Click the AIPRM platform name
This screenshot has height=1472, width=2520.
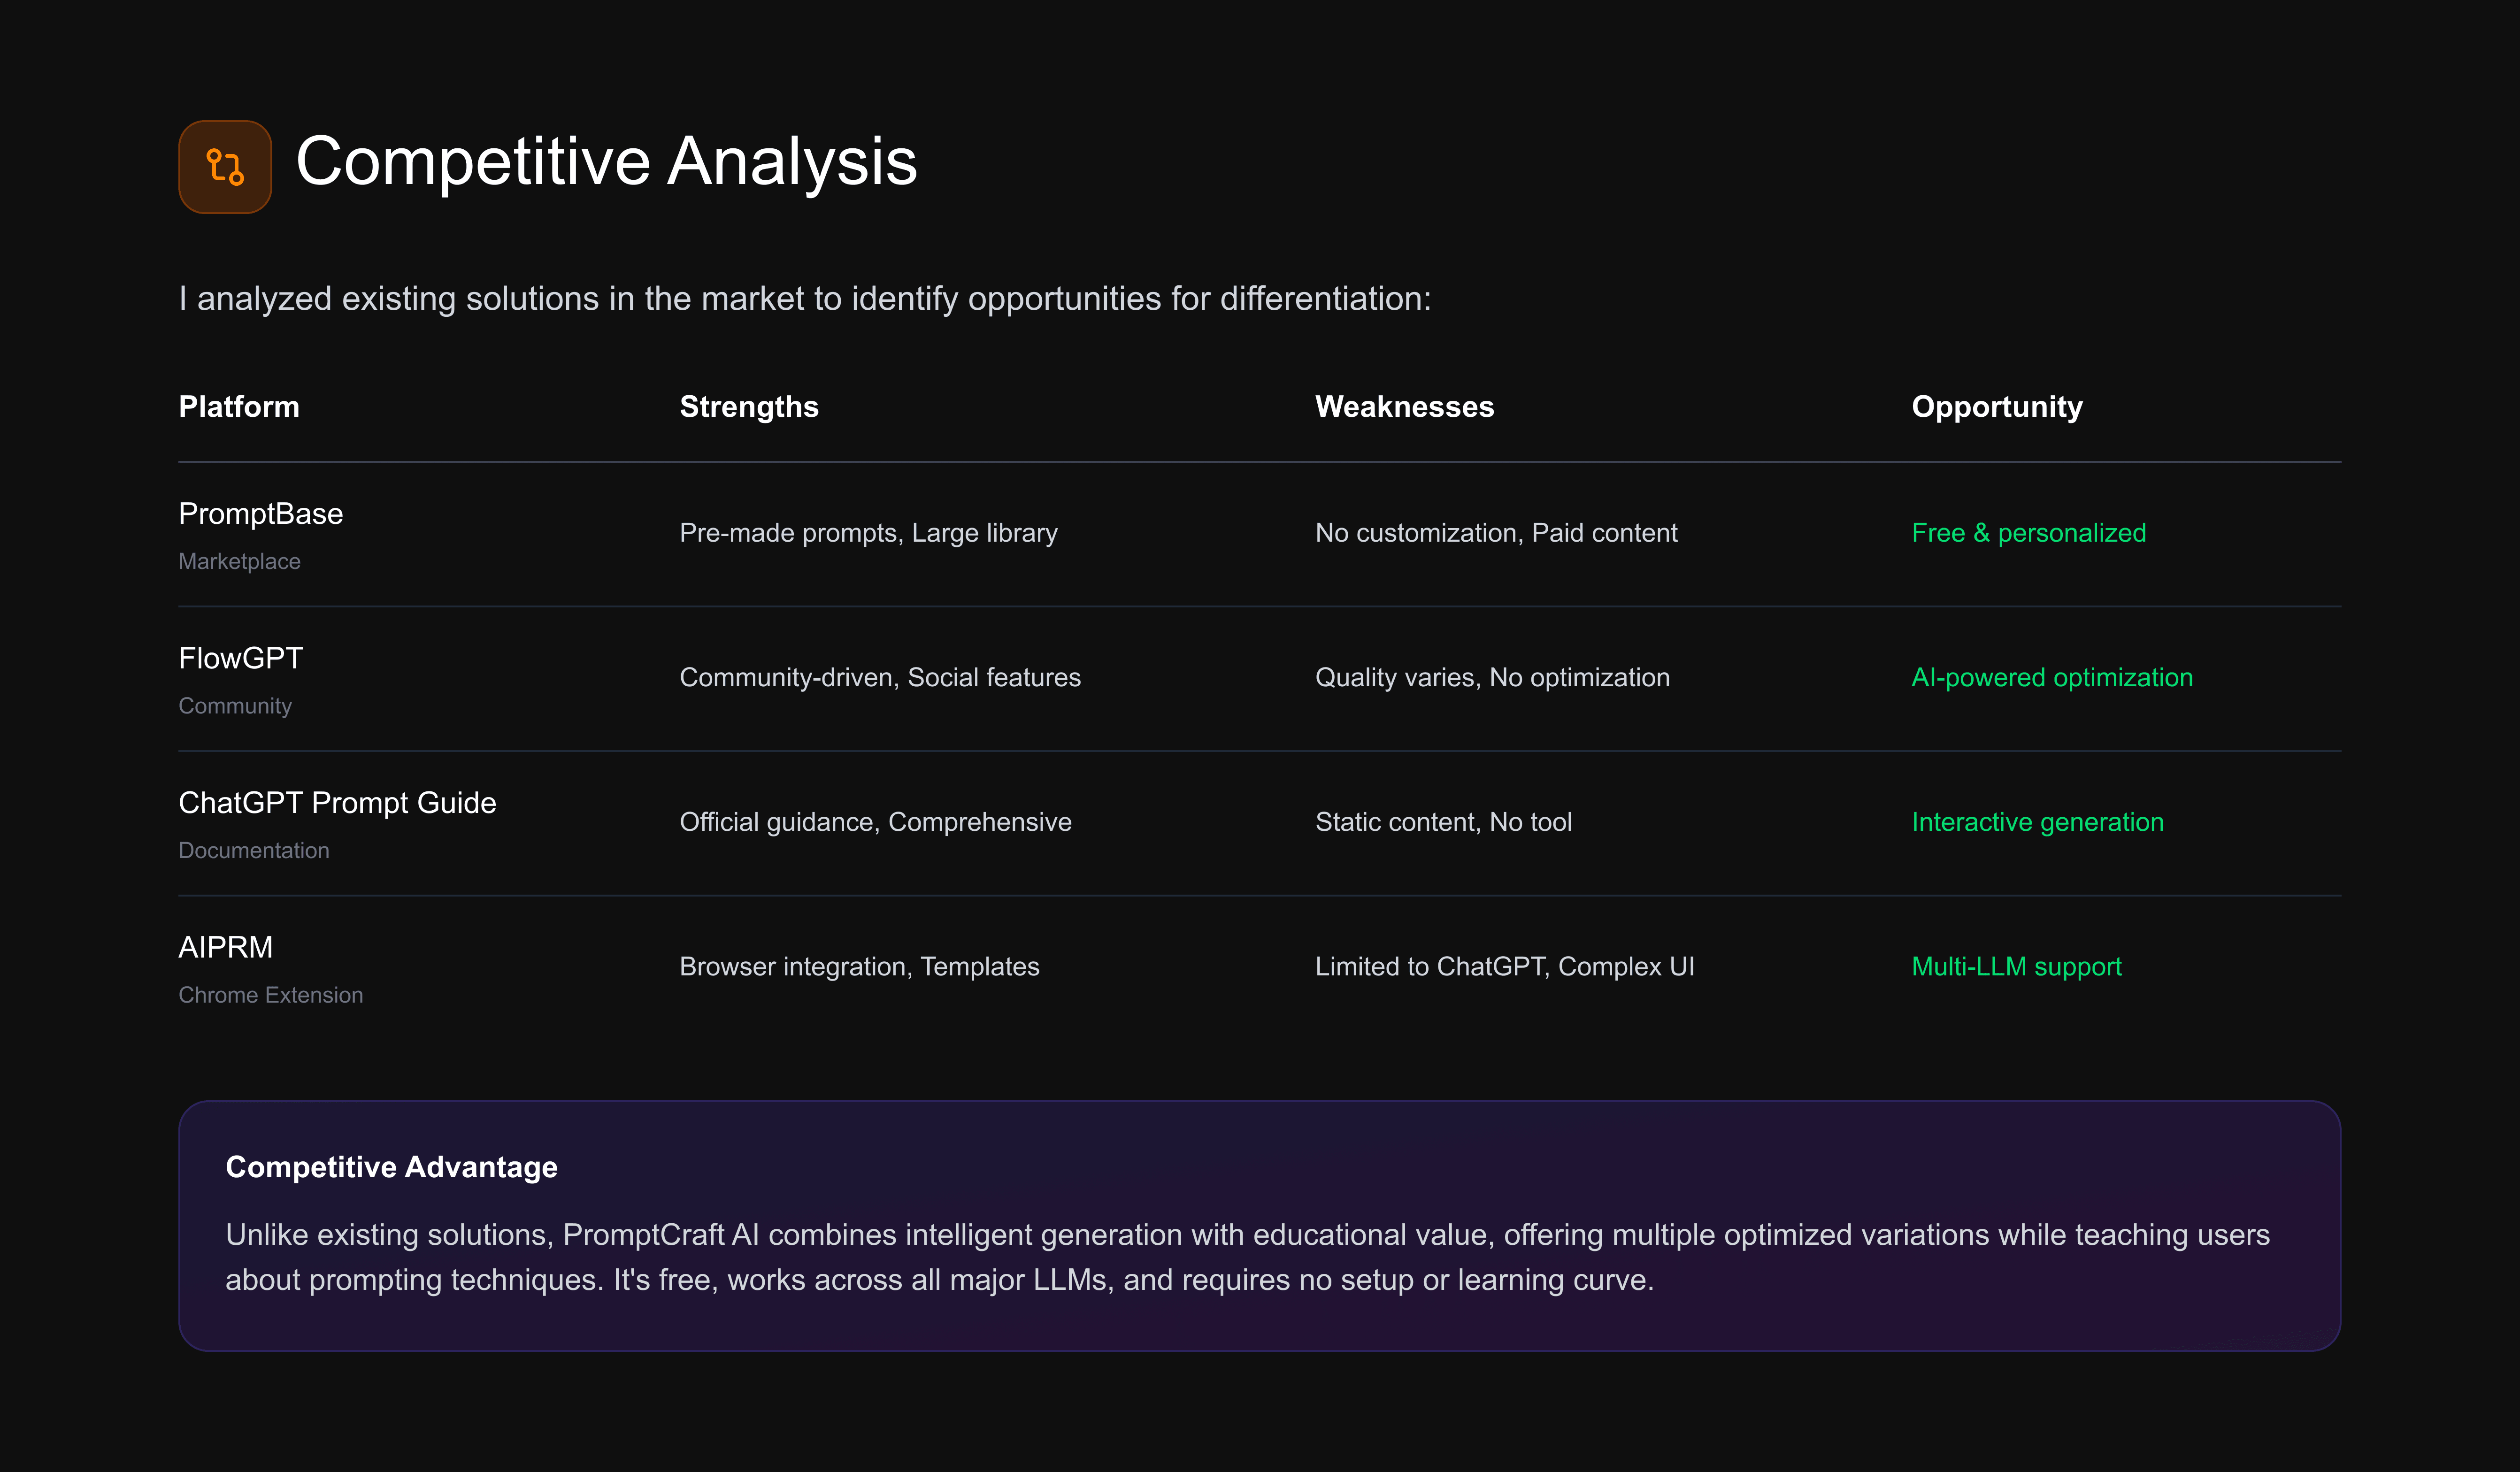tap(225, 947)
